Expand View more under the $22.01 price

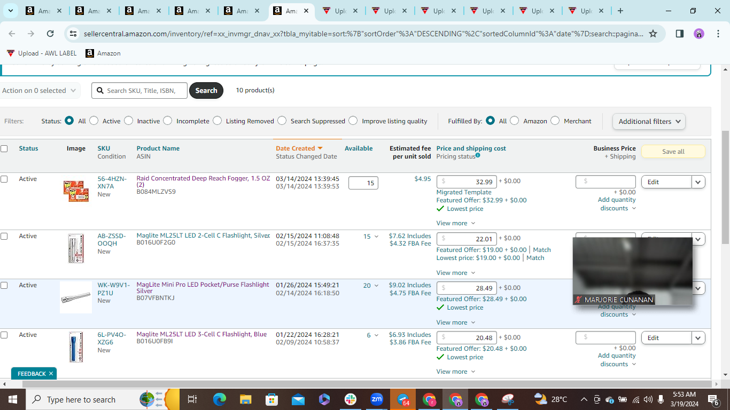pyautogui.click(x=456, y=273)
